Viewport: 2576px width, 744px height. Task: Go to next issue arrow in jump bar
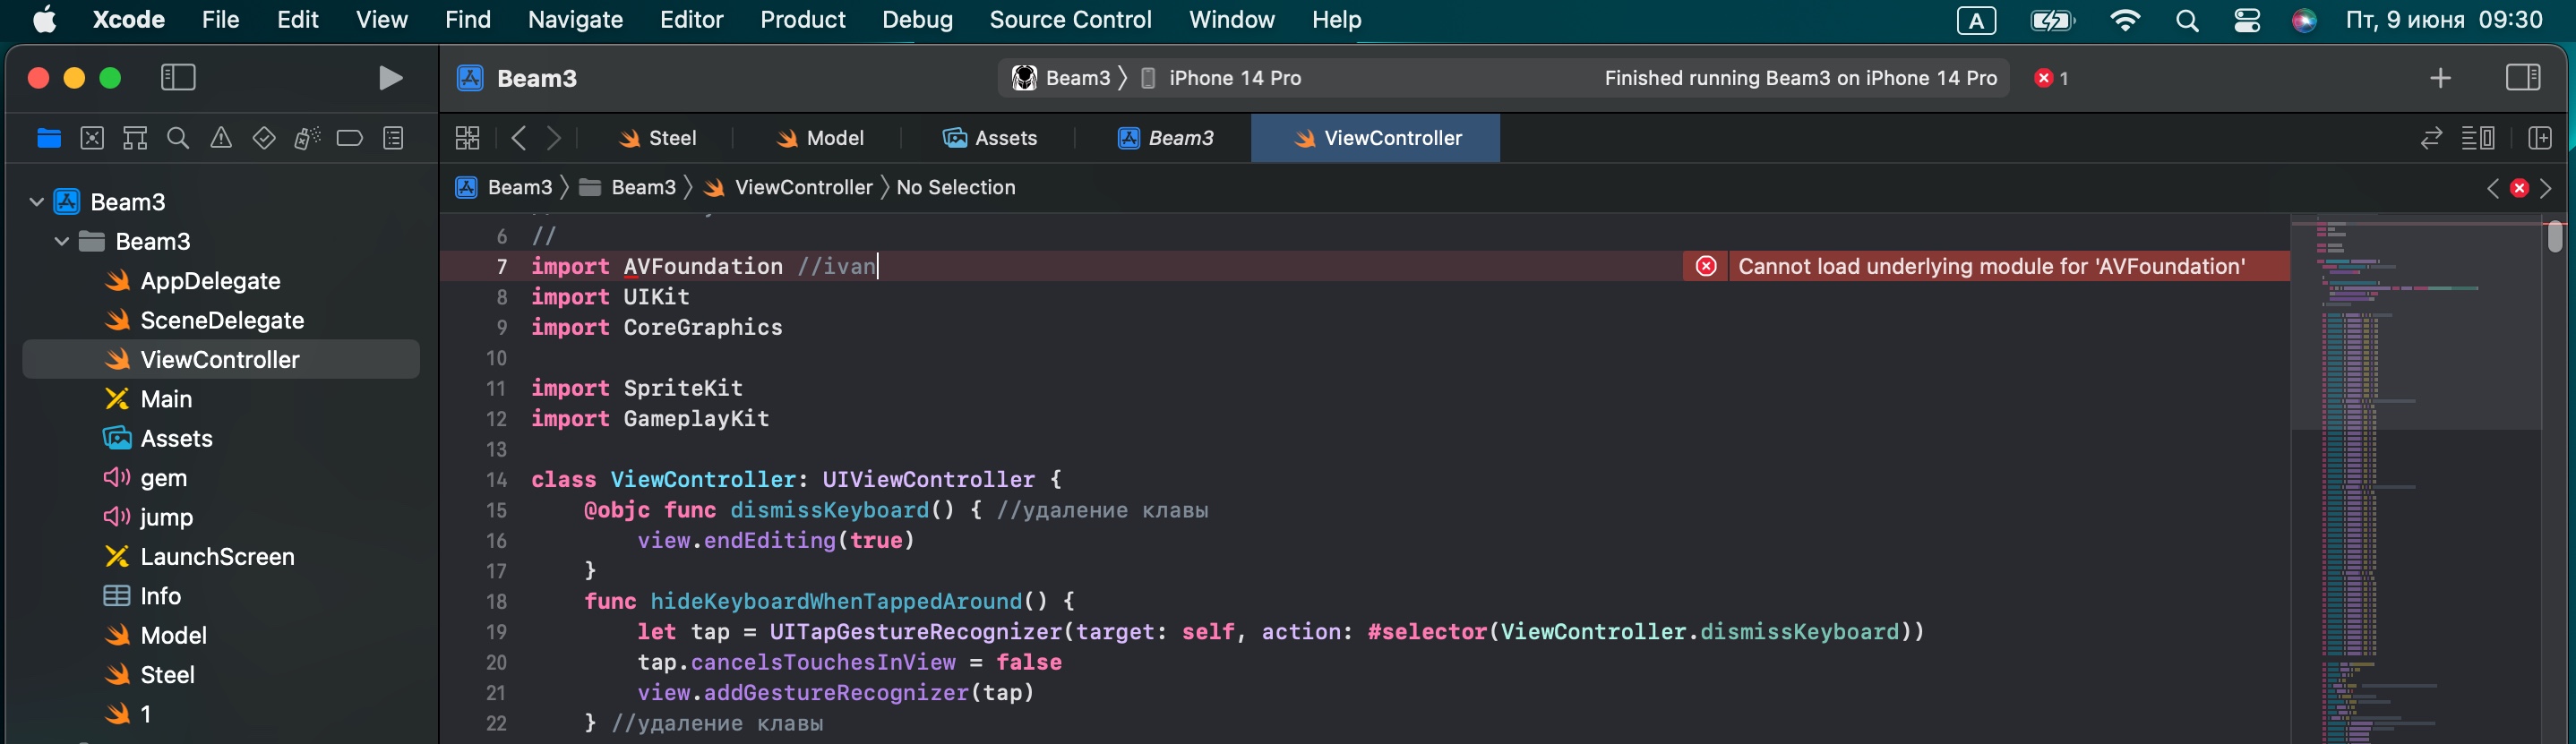tap(2546, 188)
